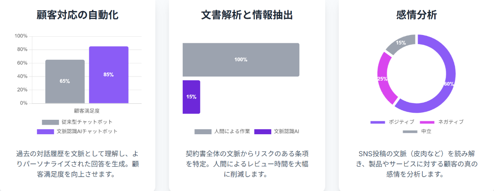The height and width of the screenshot is (191, 494).
Task: Click the 100% y-axis label
Action: [x=21, y=36]
